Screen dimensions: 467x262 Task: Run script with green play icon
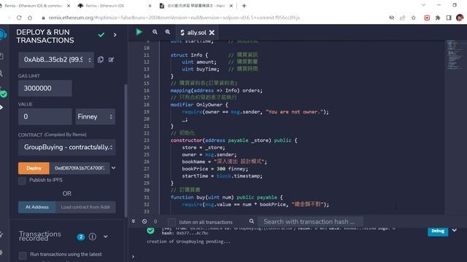click(x=139, y=32)
